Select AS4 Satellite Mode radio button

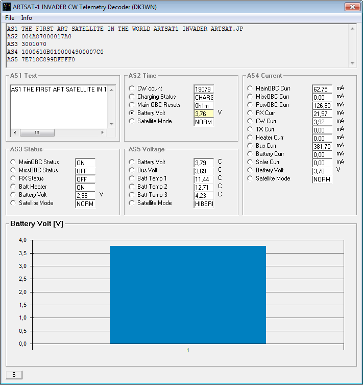coord(250,178)
